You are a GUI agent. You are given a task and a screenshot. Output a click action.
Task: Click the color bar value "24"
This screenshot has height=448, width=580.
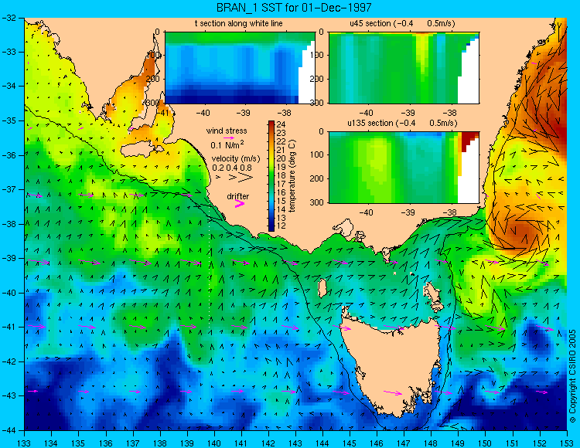click(x=281, y=125)
